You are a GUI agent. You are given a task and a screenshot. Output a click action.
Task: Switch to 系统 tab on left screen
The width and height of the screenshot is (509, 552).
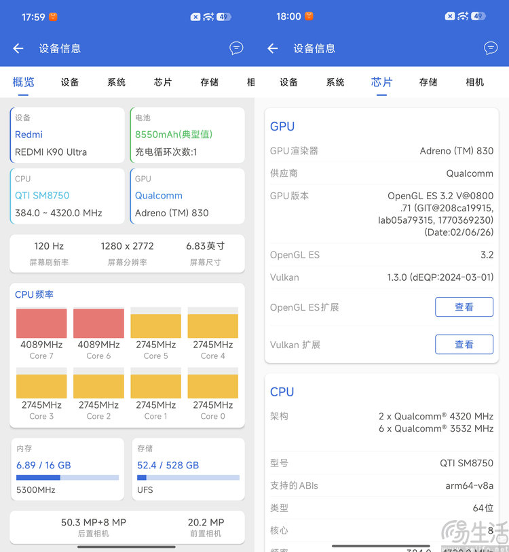tap(116, 82)
